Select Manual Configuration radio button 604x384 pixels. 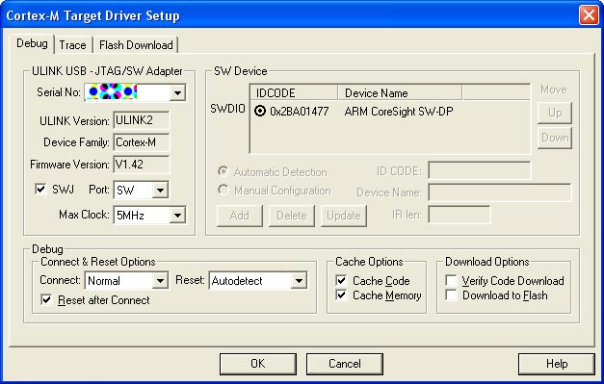point(223,191)
